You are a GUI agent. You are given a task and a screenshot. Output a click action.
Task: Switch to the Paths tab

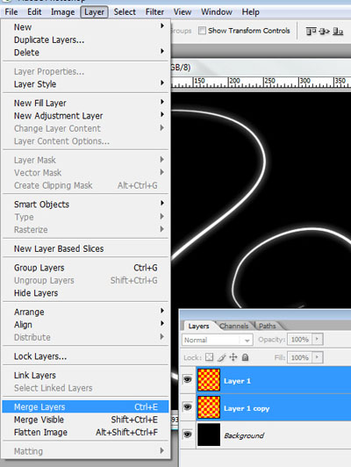tap(268, 327)
